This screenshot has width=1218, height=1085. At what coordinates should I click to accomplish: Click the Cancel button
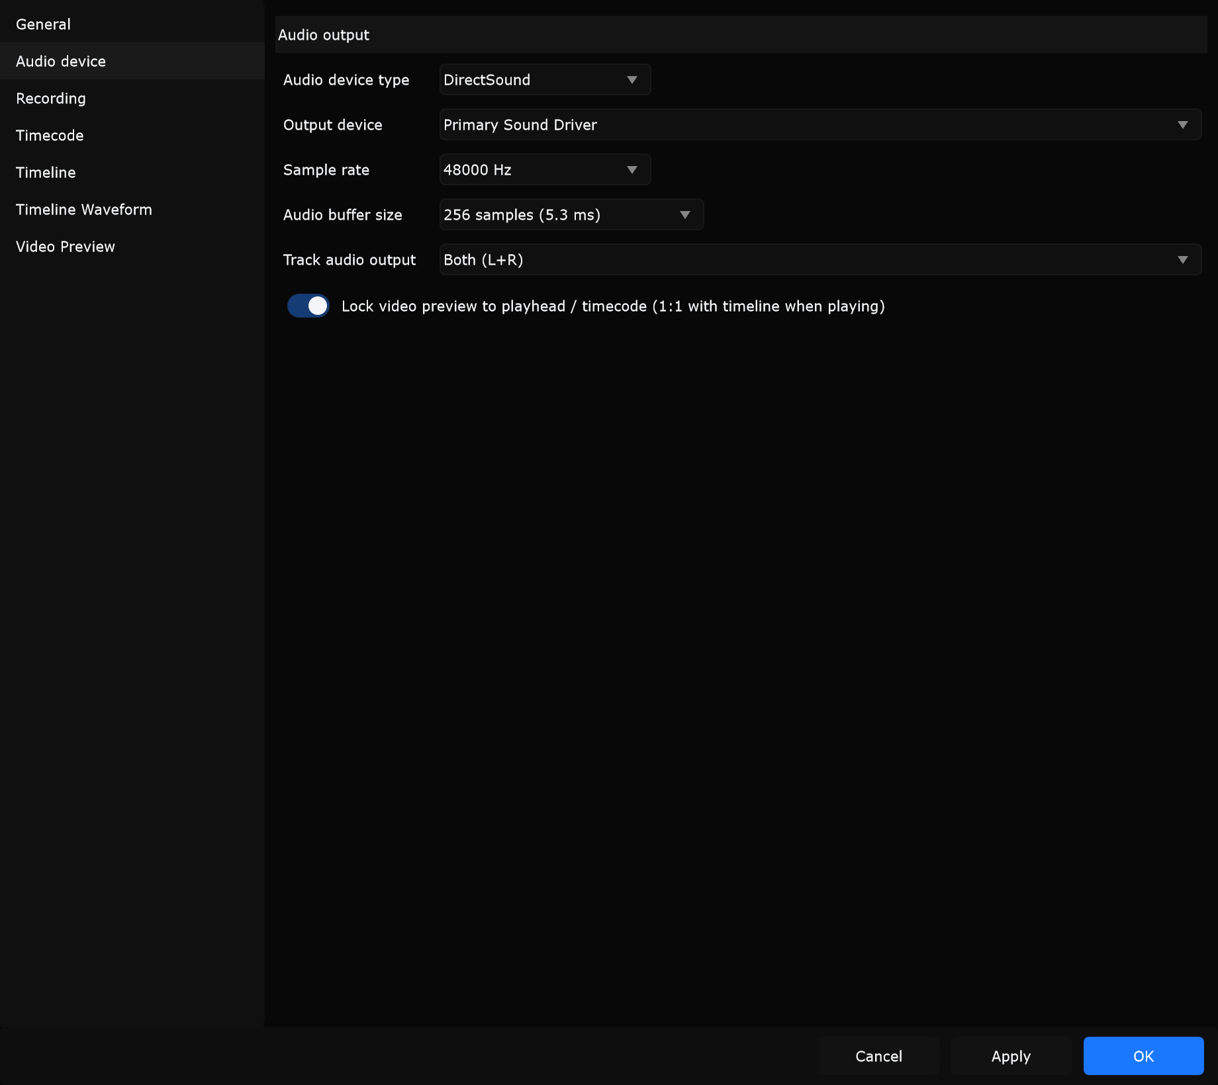[x=878, y=1056]
